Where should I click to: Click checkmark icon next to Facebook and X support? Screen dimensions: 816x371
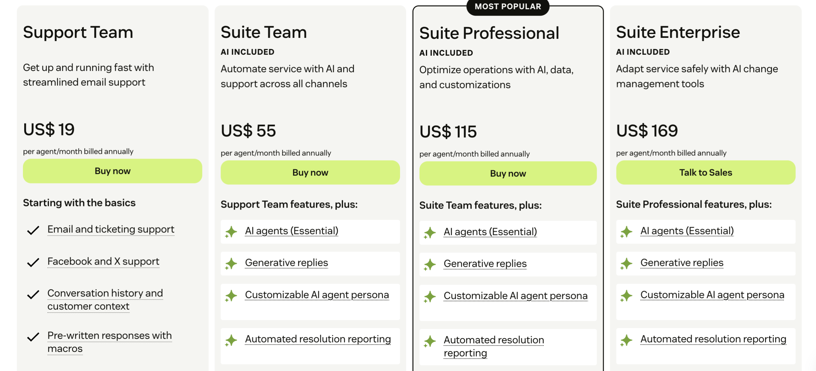point(33,262)
